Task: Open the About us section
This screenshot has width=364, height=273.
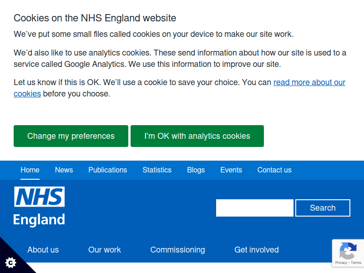Action: 43,250
